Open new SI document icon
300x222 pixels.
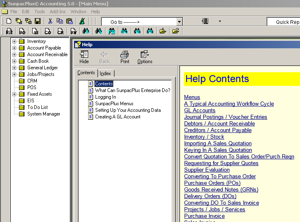tap(35, 31)
